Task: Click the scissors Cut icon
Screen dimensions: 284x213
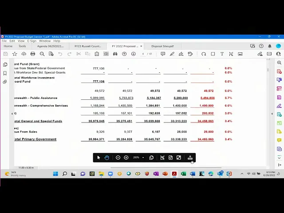Action: 79,54
